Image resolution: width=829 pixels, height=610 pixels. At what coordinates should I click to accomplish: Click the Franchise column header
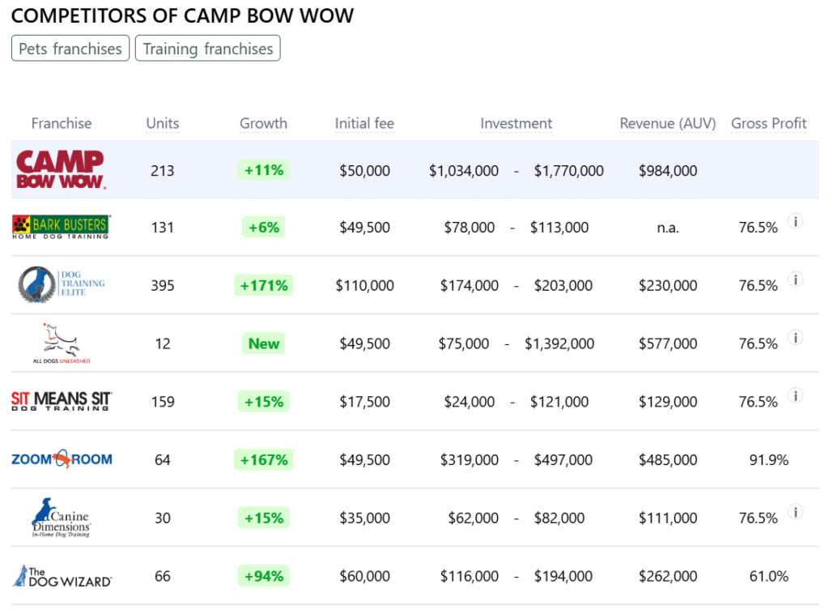coord(62,123)
